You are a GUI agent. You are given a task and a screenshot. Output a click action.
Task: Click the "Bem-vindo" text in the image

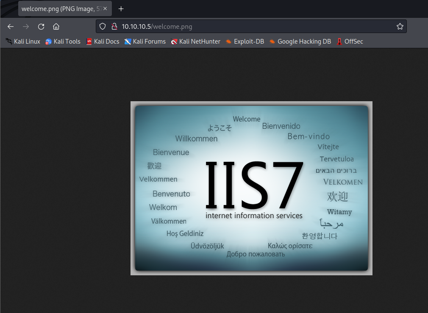(x=308, y=136)
